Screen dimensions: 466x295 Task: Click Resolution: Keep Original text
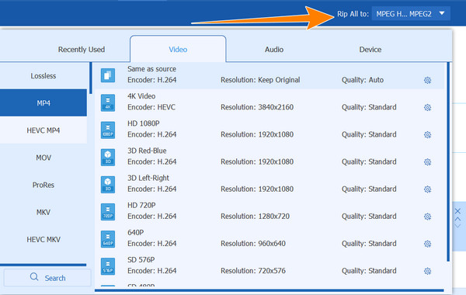click(260, 80)
